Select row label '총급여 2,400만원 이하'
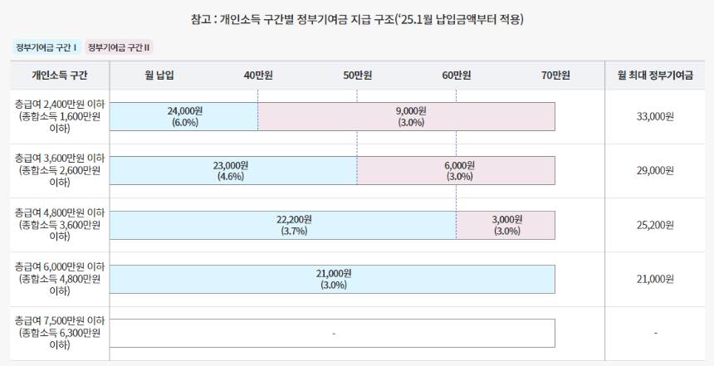Viewport: 714px width, 366px height. (60, 105)
